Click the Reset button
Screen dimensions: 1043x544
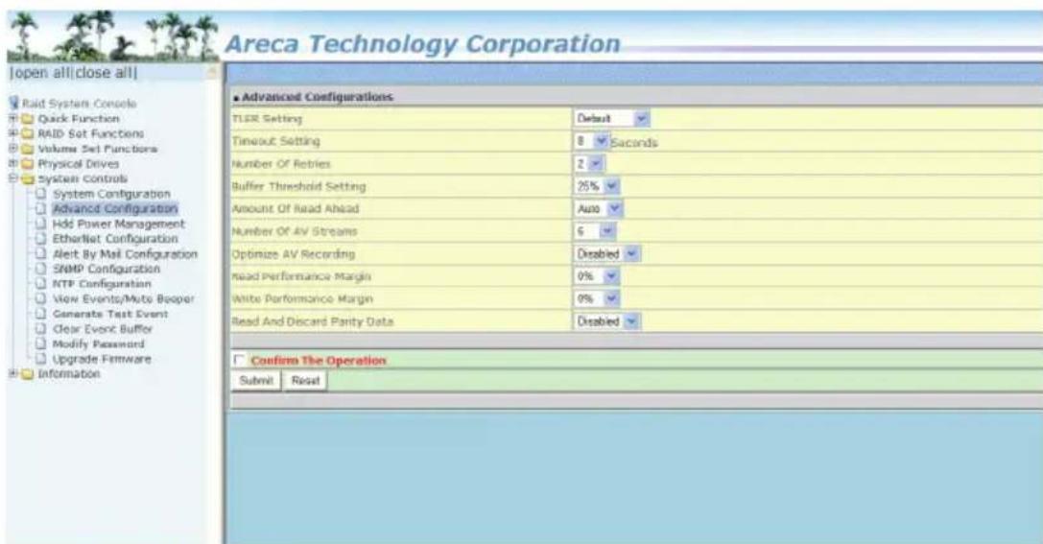305,380
